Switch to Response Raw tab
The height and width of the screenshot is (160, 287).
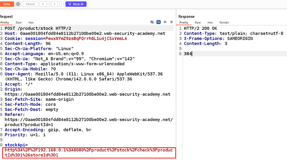tap(198, 22)
